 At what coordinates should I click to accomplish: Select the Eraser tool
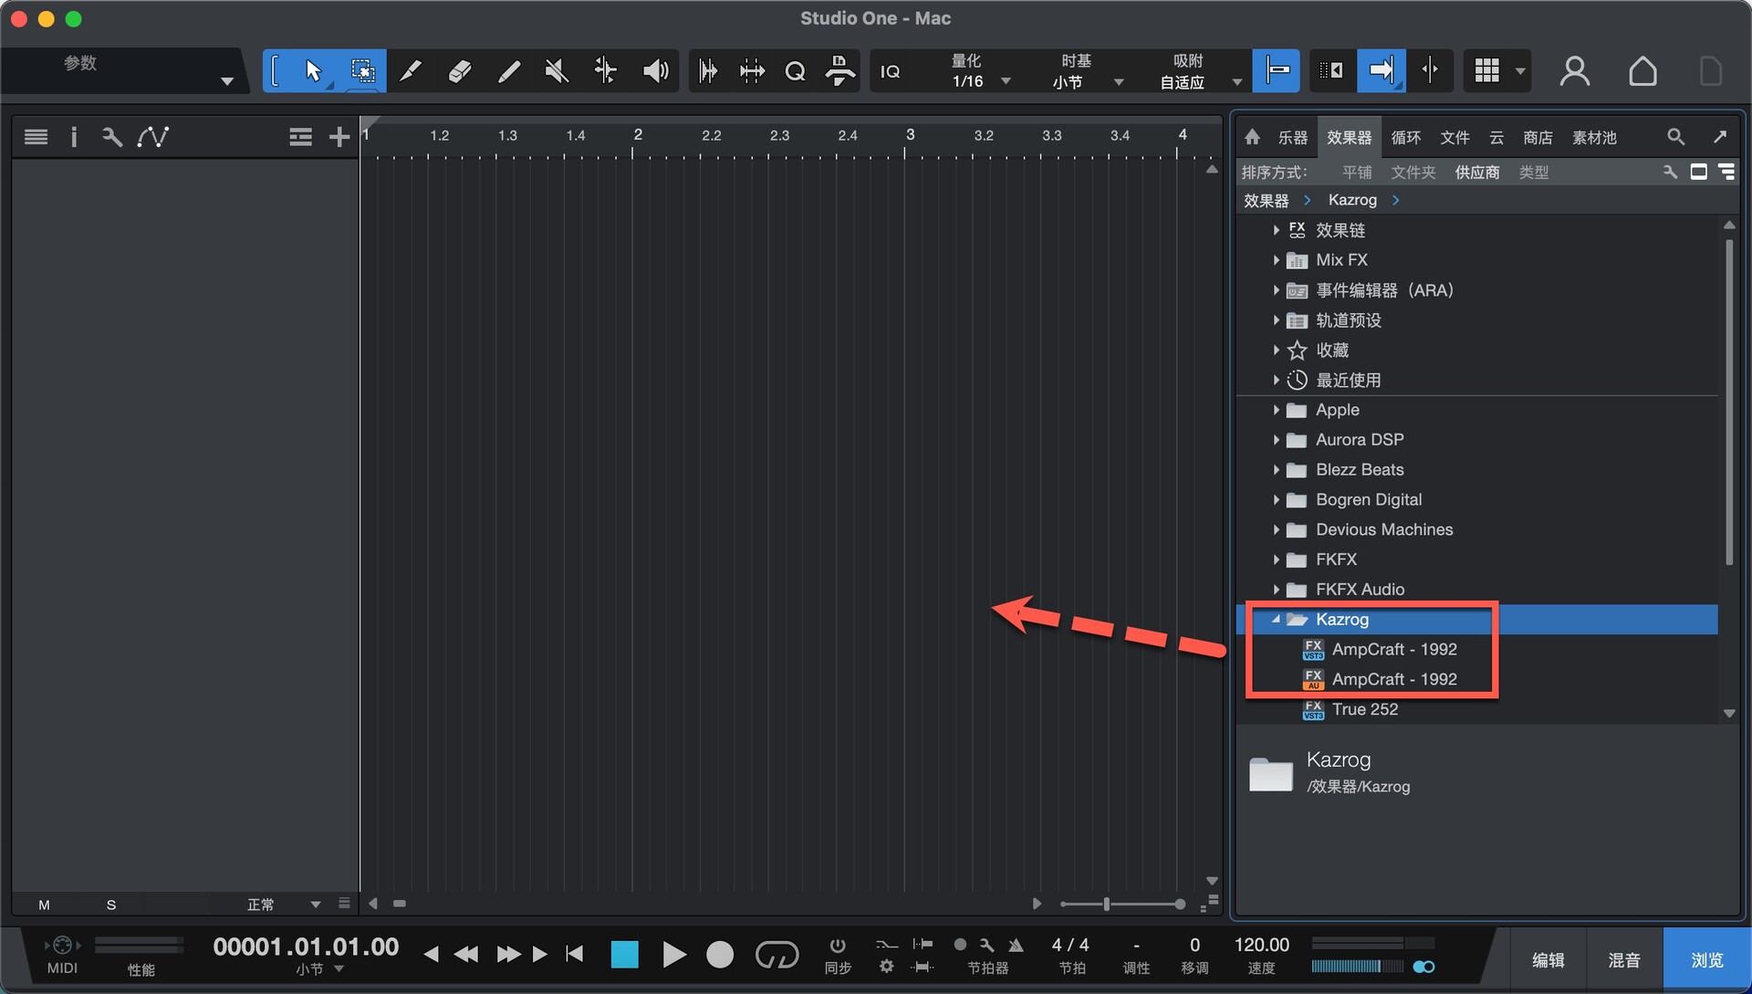click(459, 71)
